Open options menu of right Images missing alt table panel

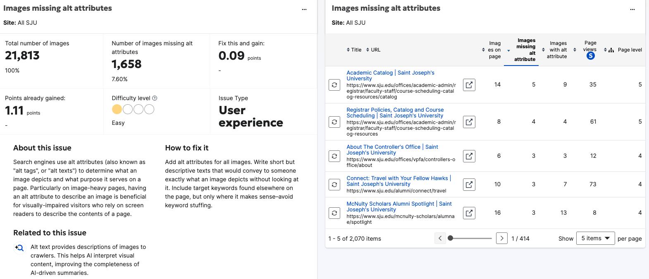[x=632, y=9]
